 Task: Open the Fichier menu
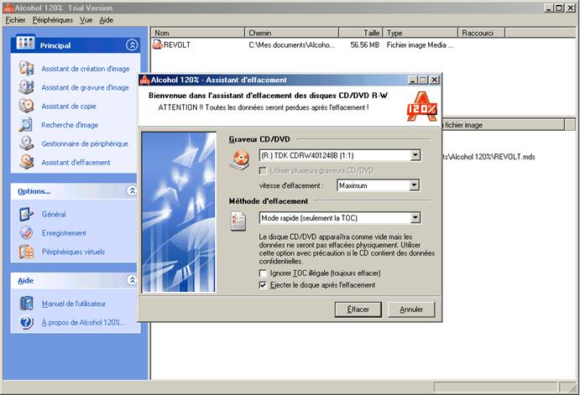(16, 20)
